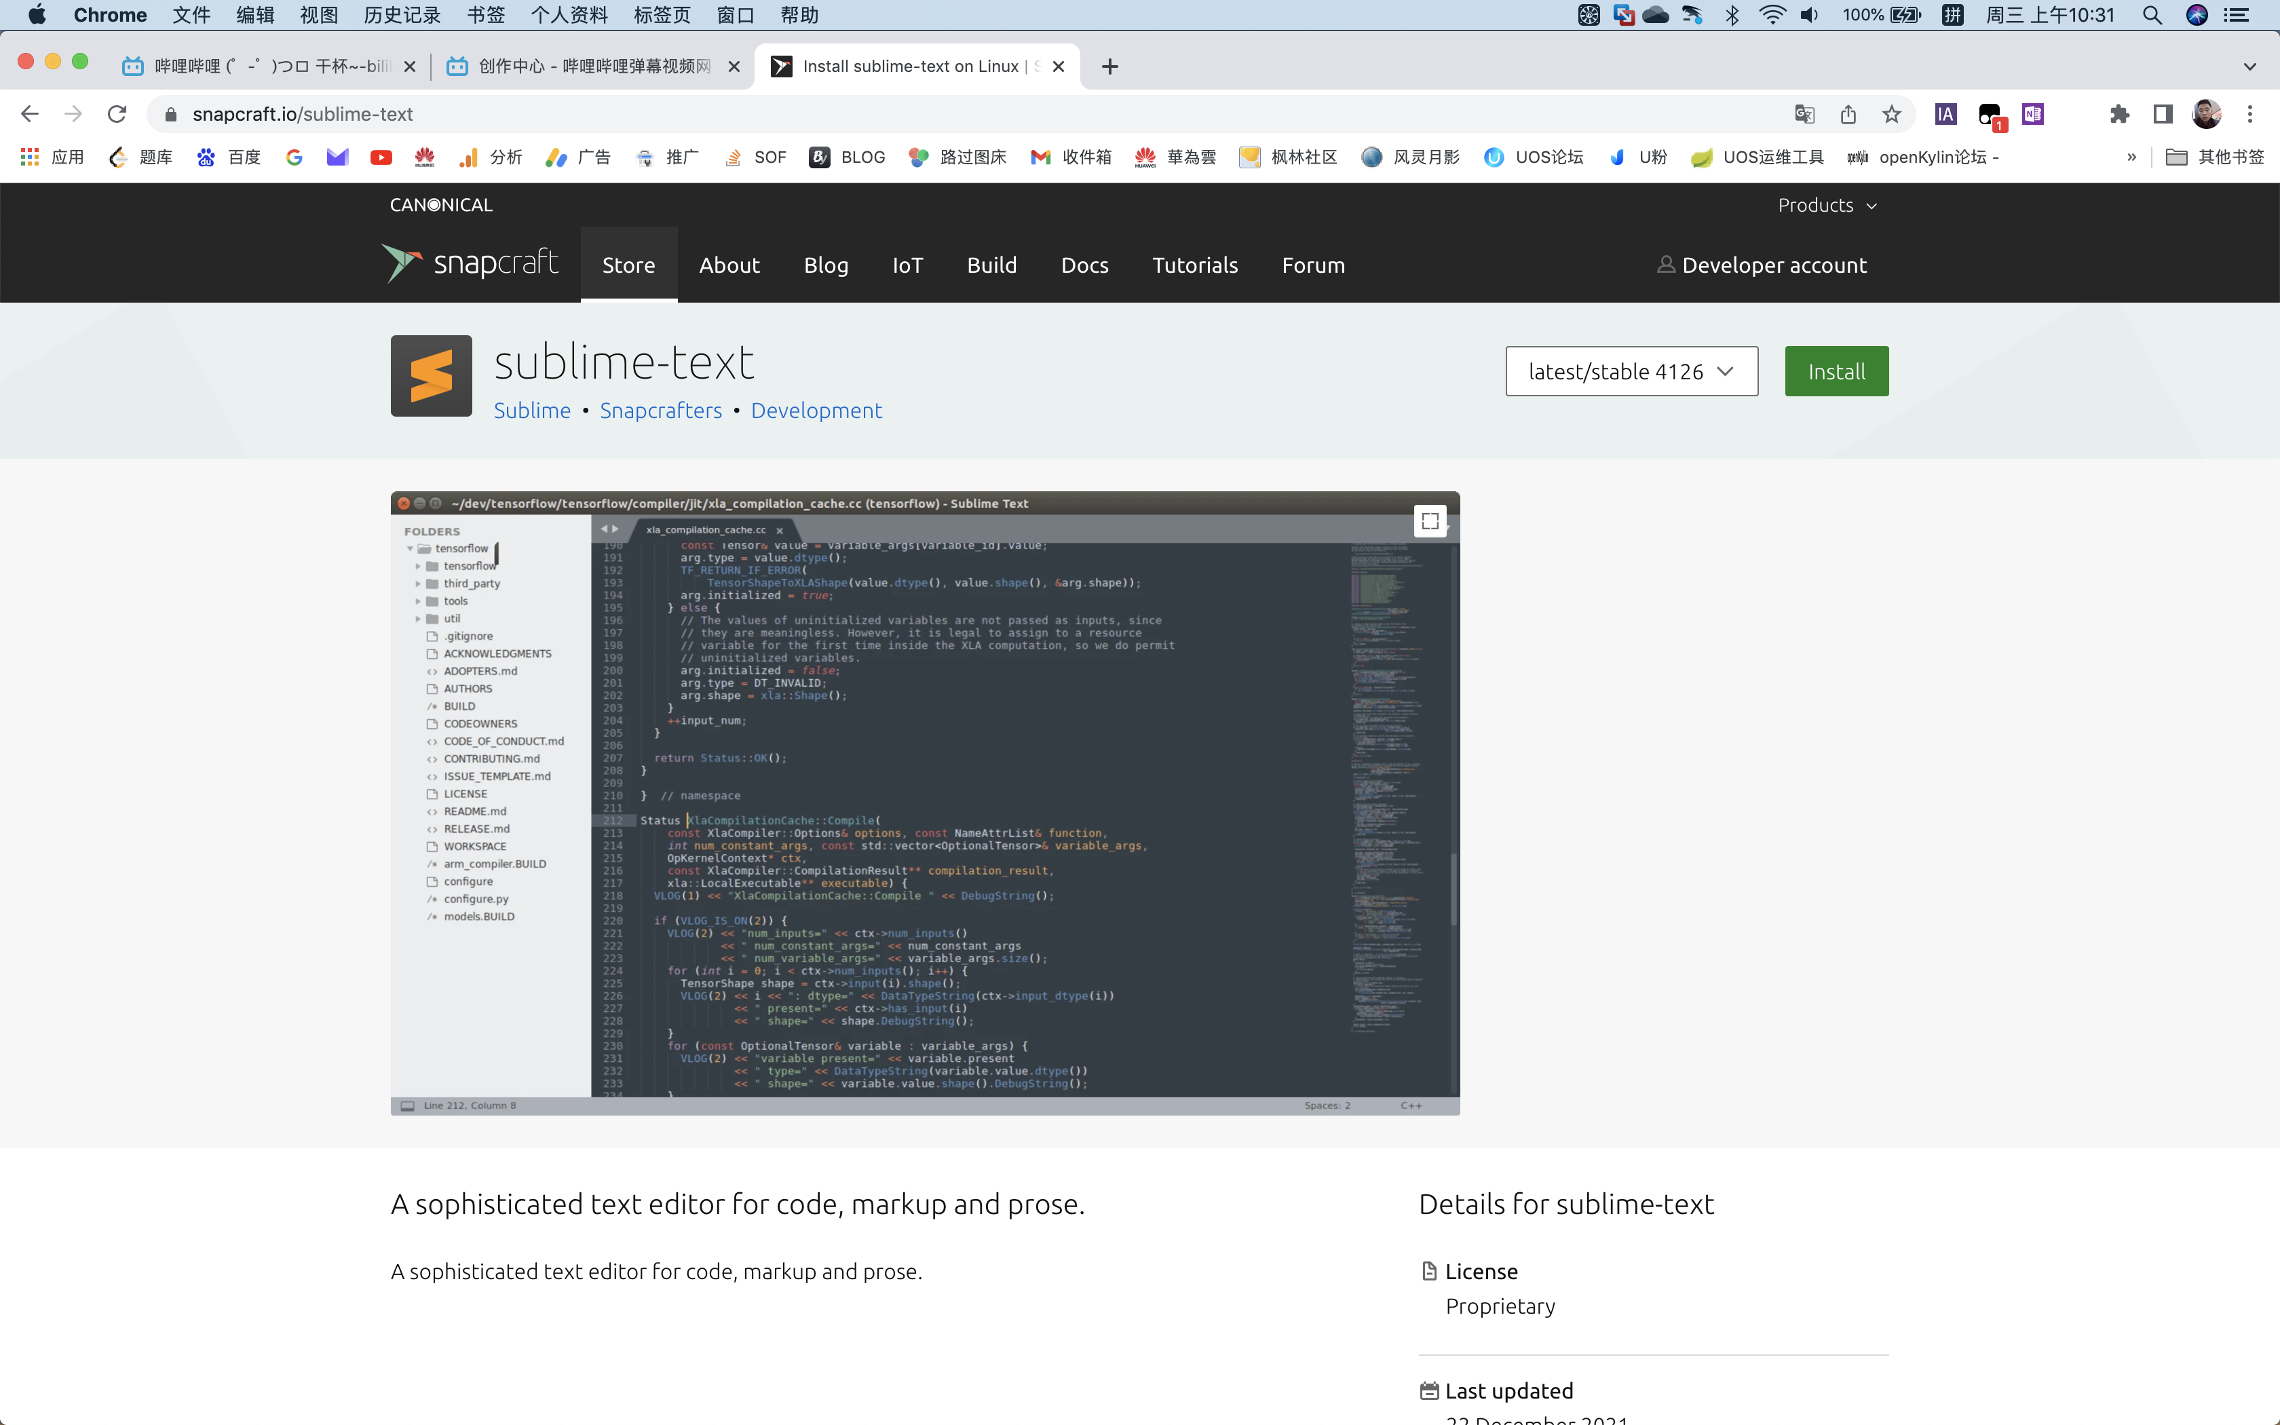Open the YouTube bookmark icon
The width and height of the screenshot is (2280, 1425).
click(381, 157)
